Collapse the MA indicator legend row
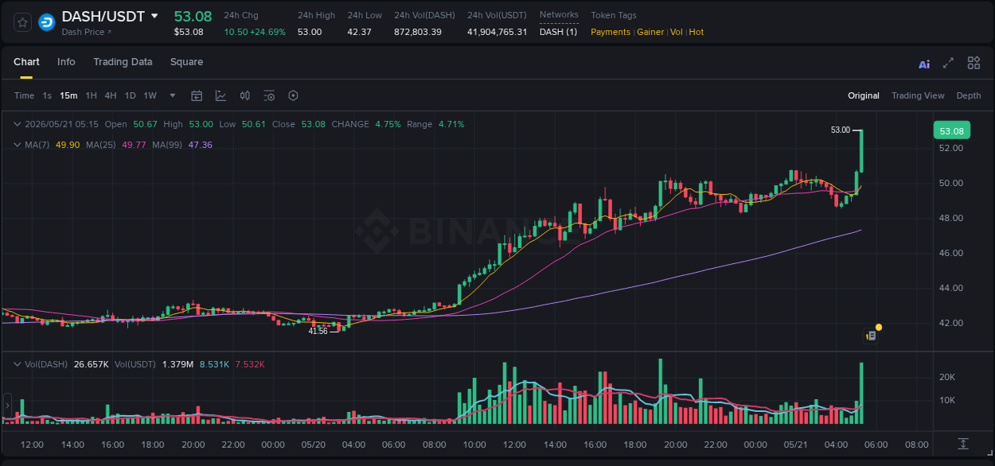 coord(17,145)
